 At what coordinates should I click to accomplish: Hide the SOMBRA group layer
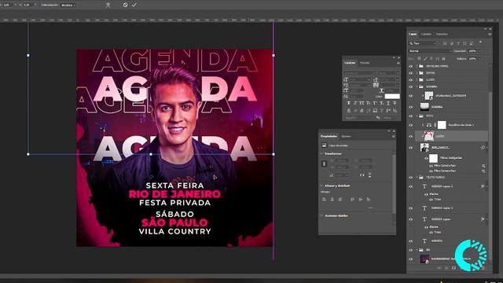coord(410,86)
